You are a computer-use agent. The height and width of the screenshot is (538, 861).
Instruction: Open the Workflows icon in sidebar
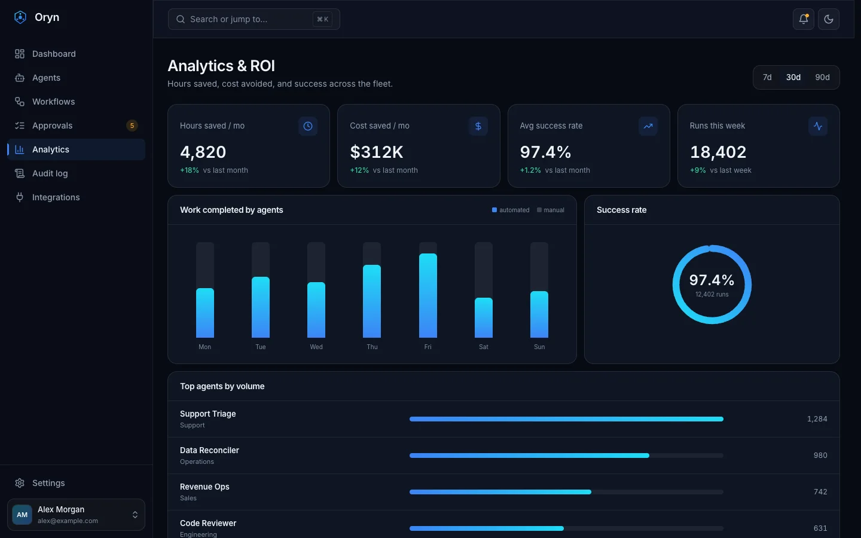pos(20,102)
